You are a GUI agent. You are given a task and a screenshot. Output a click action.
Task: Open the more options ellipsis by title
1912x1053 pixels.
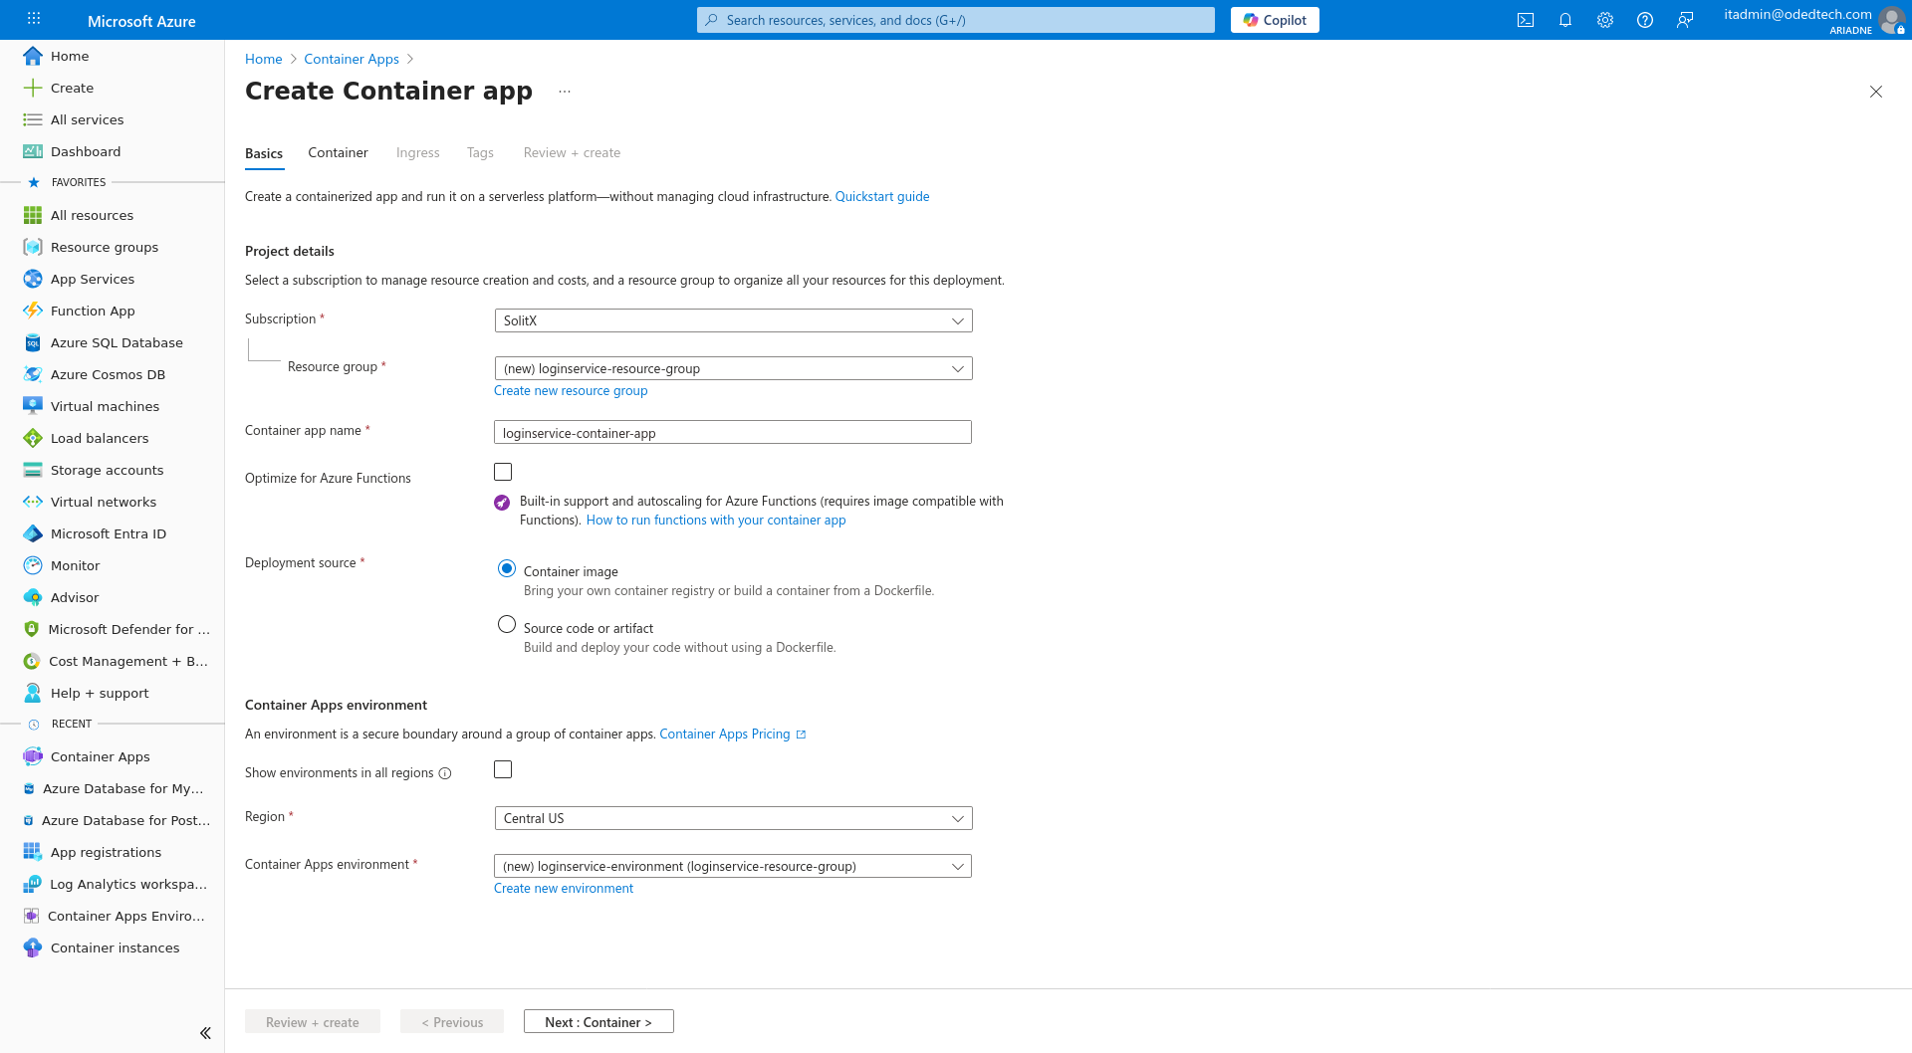[565, 92]
